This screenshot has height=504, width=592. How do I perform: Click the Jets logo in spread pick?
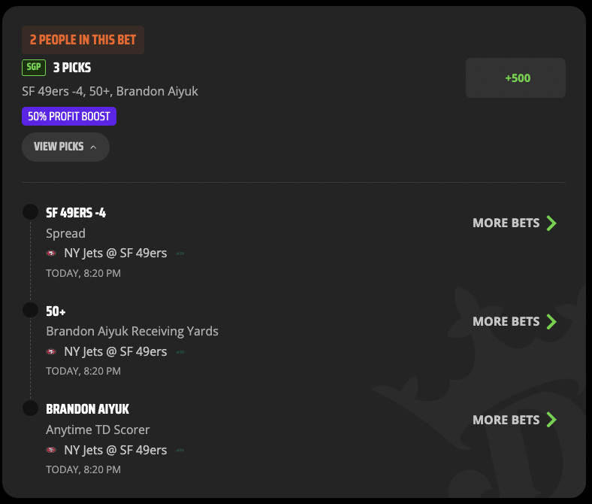click(x=180, y=254)
